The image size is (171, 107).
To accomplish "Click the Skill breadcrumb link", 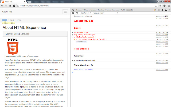I will click(12, 20).
